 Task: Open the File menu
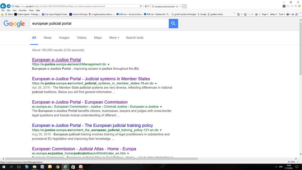click(3, 10)
